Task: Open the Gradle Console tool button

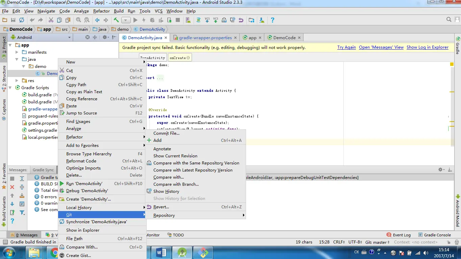Action: pos(435,235)
